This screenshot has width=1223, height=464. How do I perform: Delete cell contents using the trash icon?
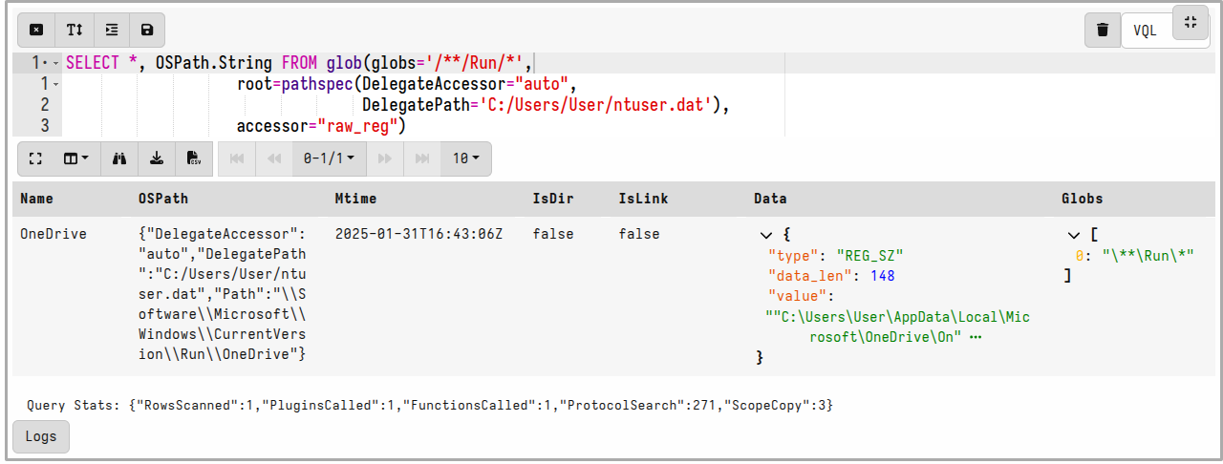1103,30
